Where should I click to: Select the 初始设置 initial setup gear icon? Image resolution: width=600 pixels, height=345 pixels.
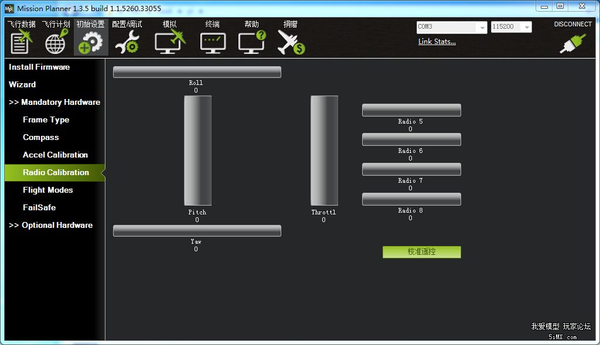coord(90,42)
